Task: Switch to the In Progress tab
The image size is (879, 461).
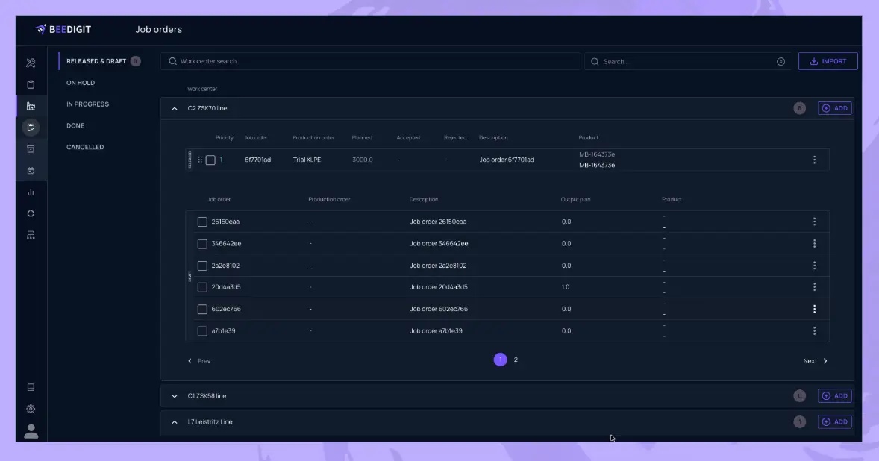Action: pyautogui.click(x=87, y=104)
